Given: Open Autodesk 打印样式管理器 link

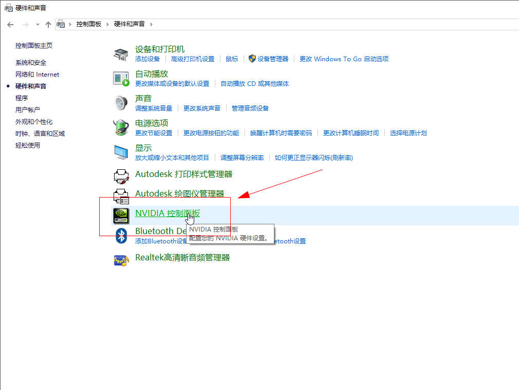Looking at the screenshot, I should [x=183, y=174].
